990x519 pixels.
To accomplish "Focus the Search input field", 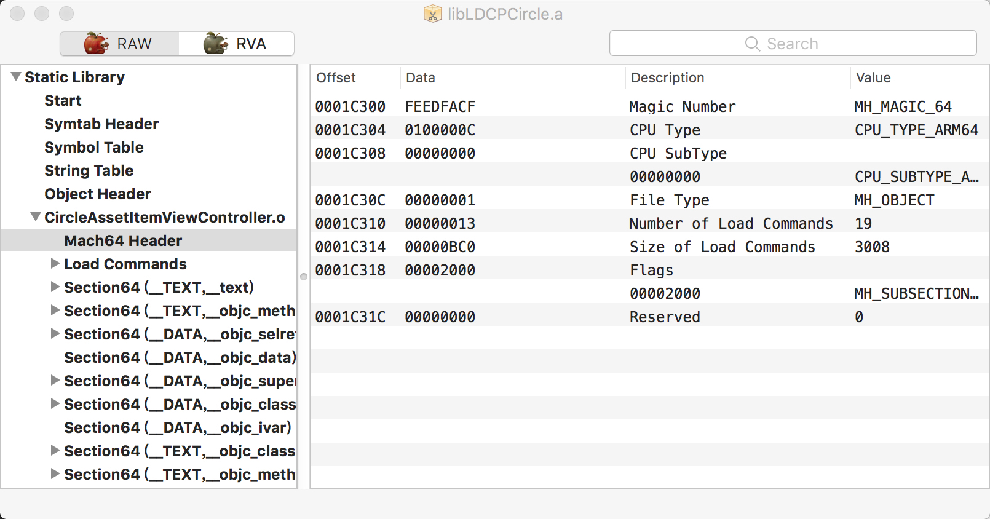I will click(793, 43).
